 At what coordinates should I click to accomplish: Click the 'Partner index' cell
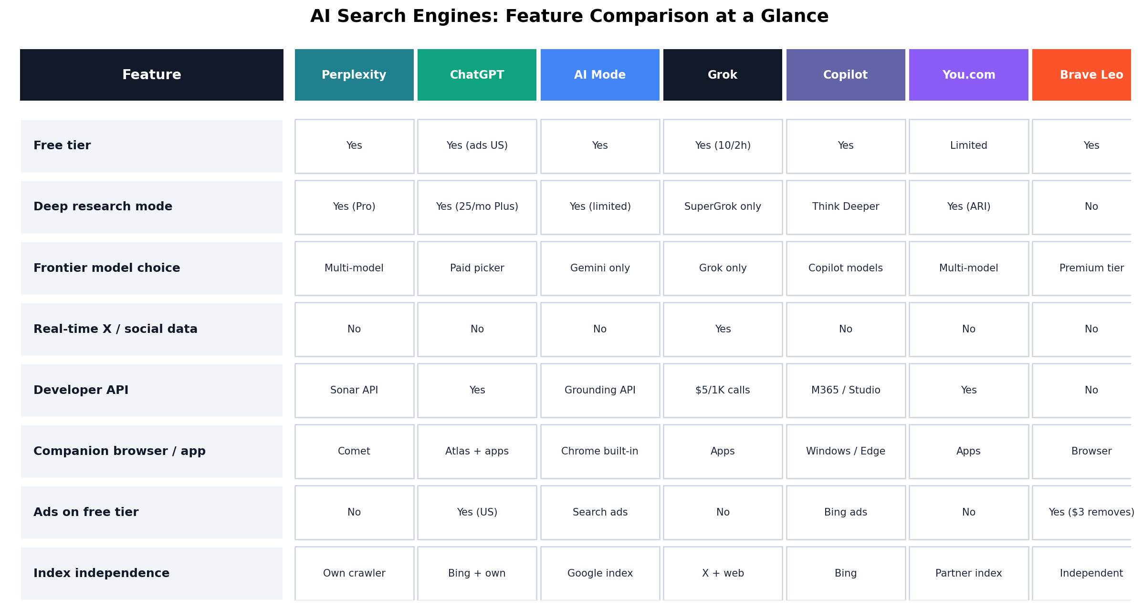[x=969, y=573]
